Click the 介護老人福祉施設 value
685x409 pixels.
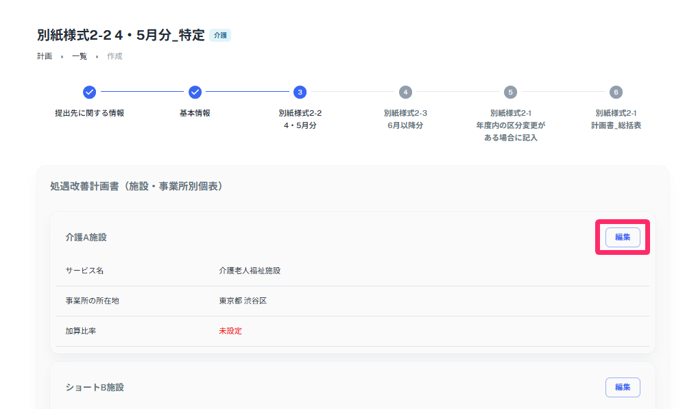tap(250, 271)
